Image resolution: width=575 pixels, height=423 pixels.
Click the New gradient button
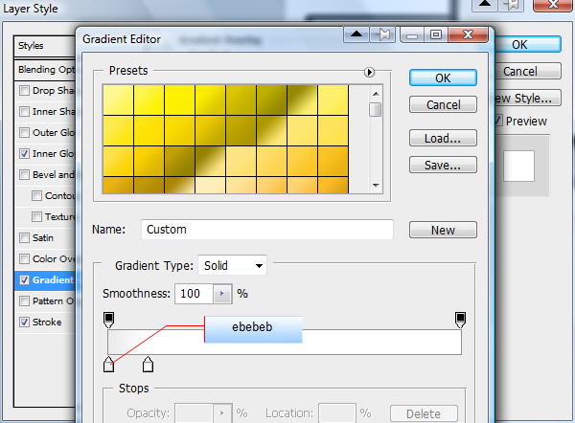[x=443, y=230]
